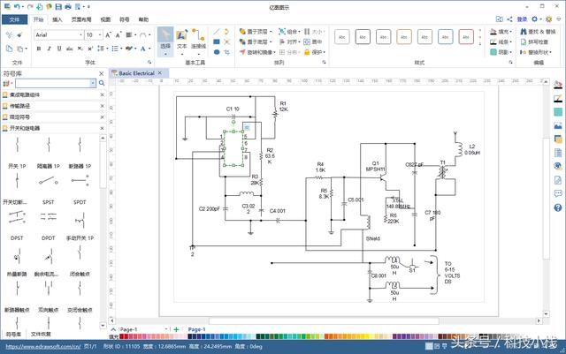Click the help question mark icon in right sidebar
Image resolution: width=566 pixels, height=354 pixels.
(x=558, y=207)
